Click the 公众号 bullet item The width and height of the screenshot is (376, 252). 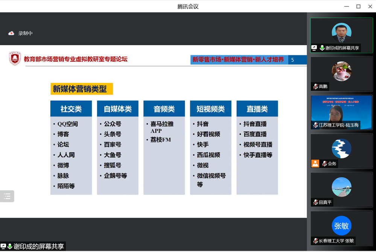[113, 124]
